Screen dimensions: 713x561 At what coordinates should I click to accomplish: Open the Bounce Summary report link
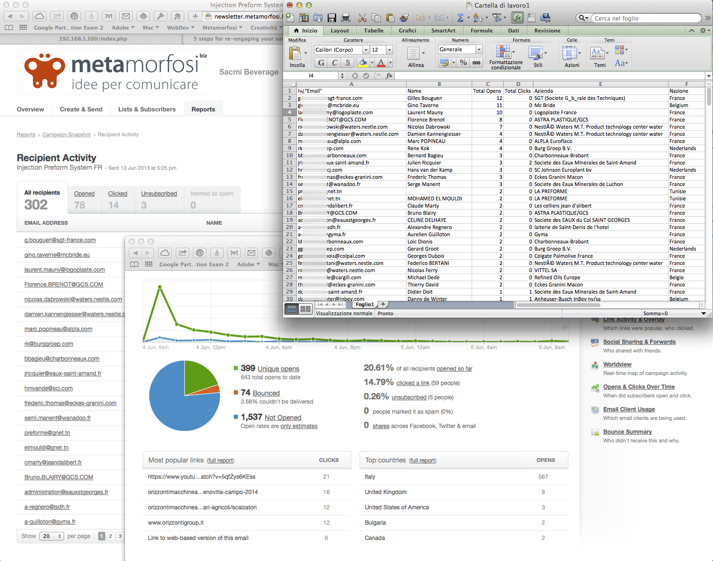point(627,432)
